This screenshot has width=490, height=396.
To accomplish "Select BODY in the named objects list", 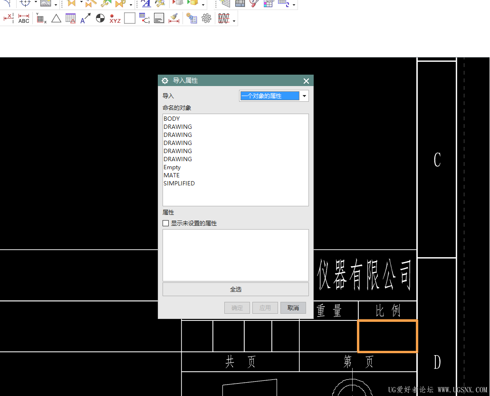I will [172, 119].
